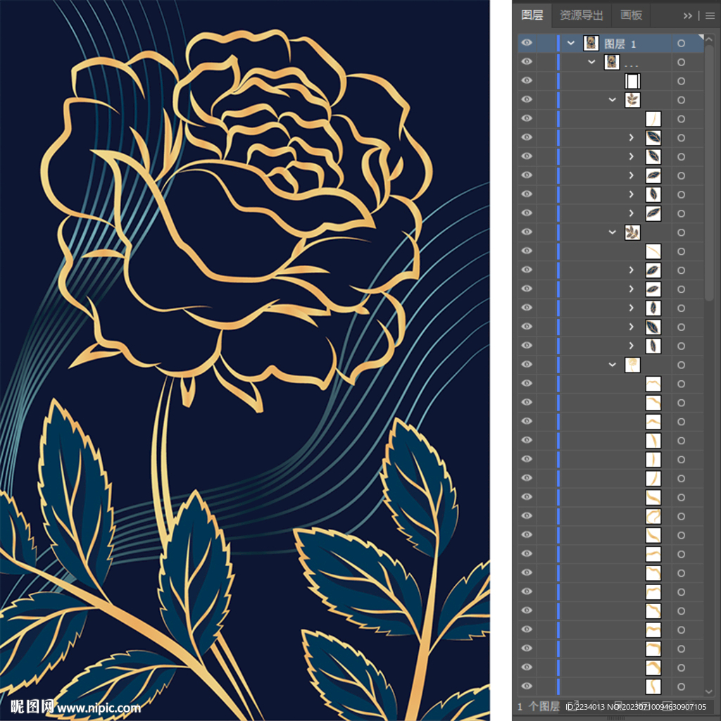This screenshot has height=721, width=721.
Task: Click the scroll-down arrow of Layers panel
Action: pos(709,691)
